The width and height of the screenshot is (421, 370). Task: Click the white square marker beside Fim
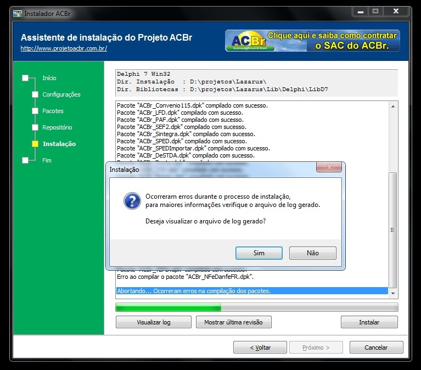[x=25, y=160]
